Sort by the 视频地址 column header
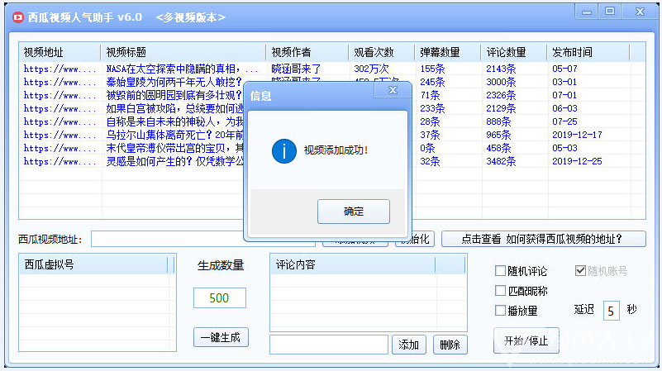This screenshot has width=662, height=371. tap(60, 52)
